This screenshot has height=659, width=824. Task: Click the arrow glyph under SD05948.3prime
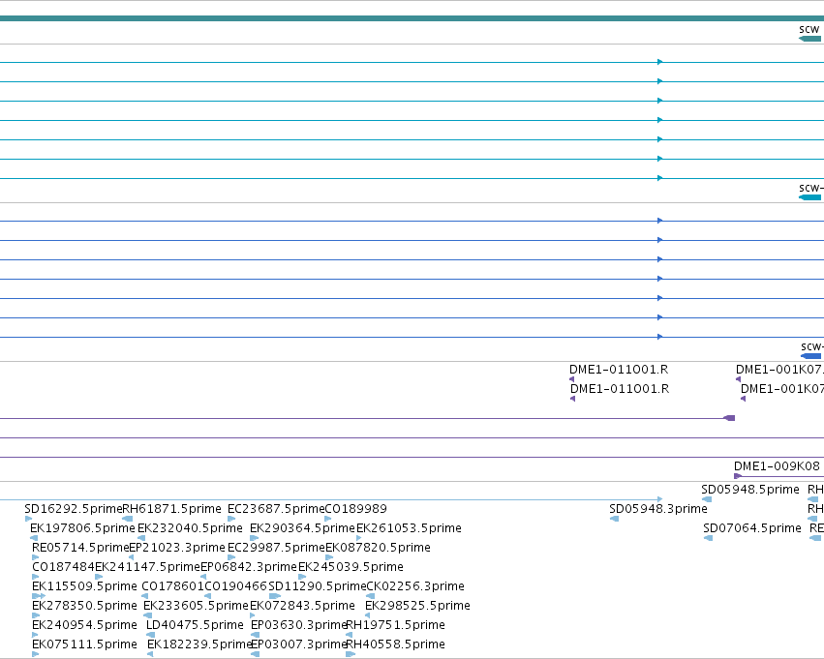coord(614,519)
